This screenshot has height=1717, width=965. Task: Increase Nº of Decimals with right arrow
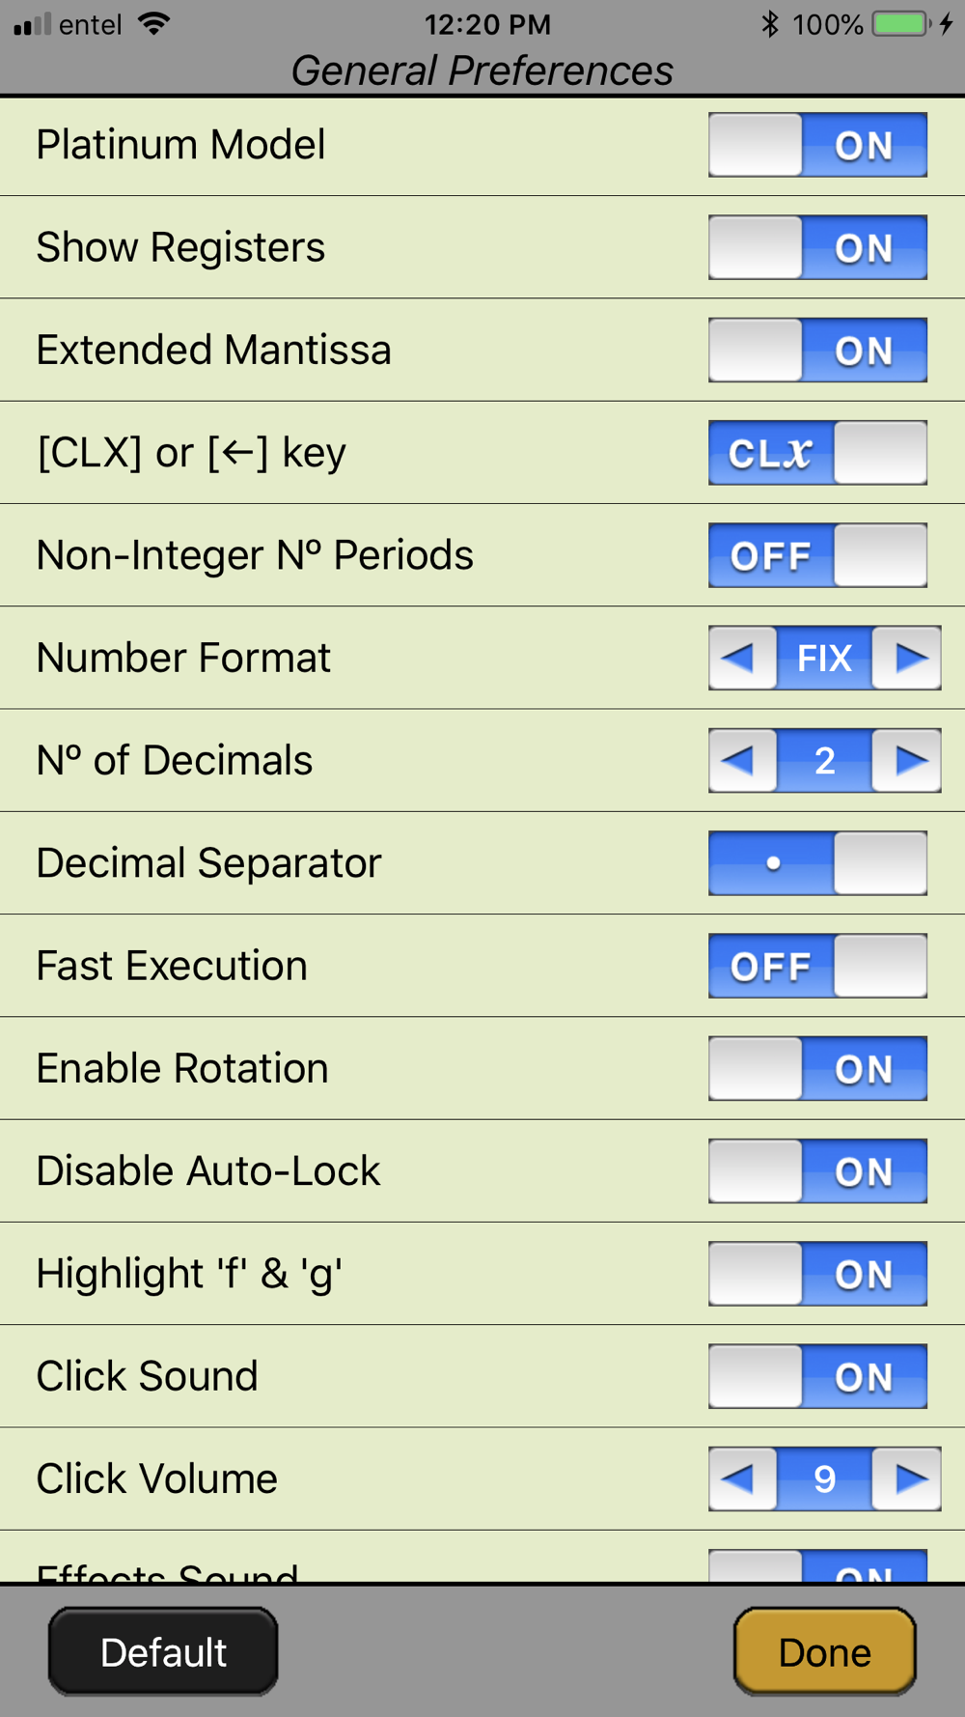pyautogui.click(x=906, y=760)
